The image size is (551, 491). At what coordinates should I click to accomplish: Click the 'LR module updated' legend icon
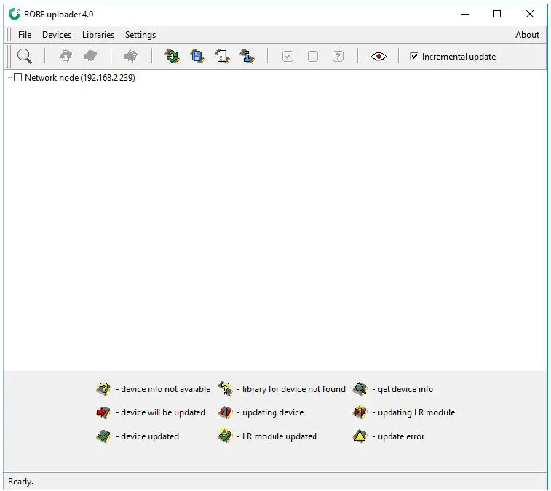click(225, 436)
